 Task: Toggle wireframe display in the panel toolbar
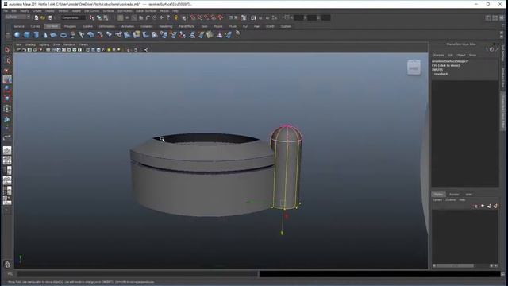pyautogui.click(x=88, y=50)
